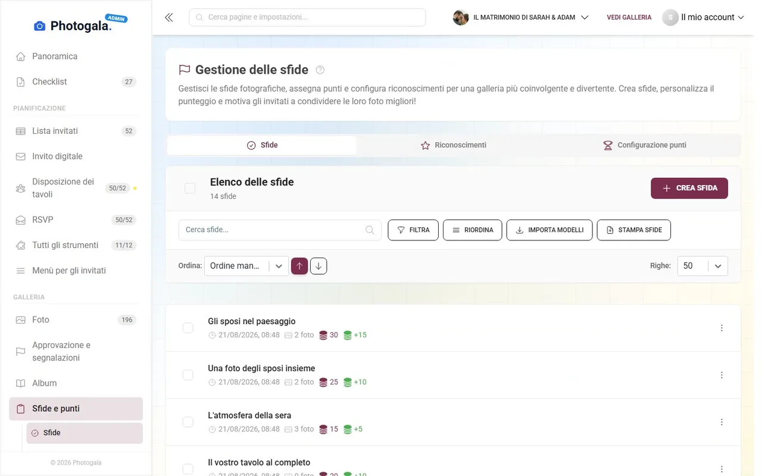Go to Lista invitati
This screenshot has width=762, height=476.
[x=76, y=131]
